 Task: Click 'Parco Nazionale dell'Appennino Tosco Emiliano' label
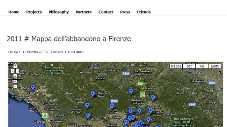pos(52,71)
